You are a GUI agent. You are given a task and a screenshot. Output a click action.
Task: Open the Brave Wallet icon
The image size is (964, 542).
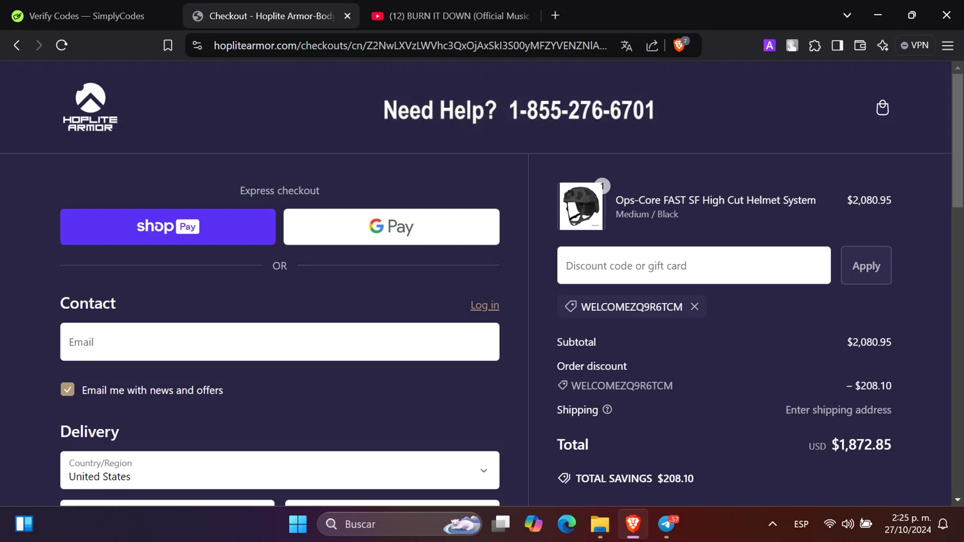860,45
